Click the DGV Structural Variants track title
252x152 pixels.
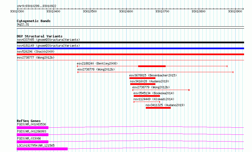click(40, 36)
